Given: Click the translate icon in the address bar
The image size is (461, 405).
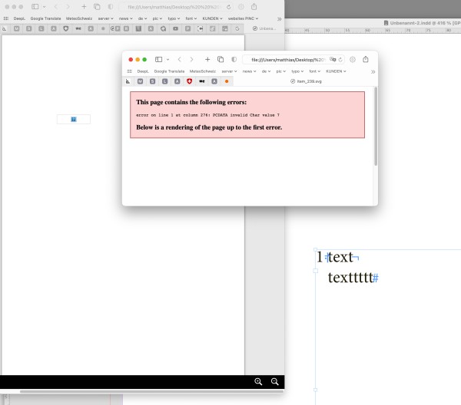Looking at the screenshot, I should pos(333,59).
